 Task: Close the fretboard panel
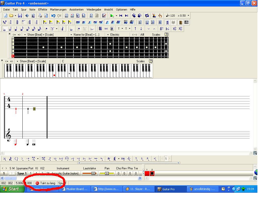[x=10, y=34]
